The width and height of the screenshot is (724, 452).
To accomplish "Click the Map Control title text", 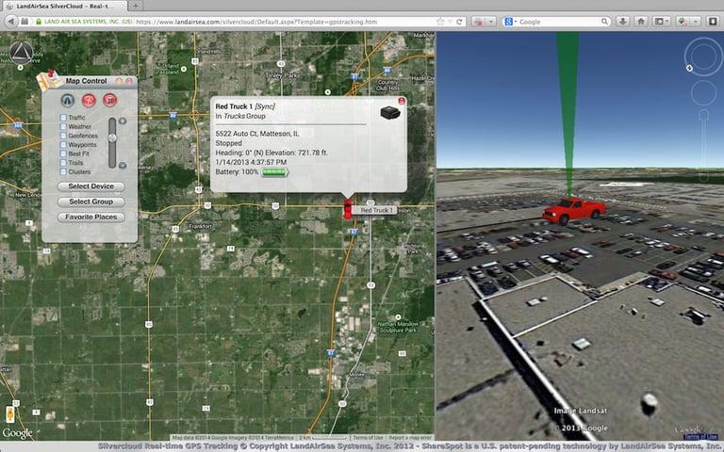I will click(87, 81).
